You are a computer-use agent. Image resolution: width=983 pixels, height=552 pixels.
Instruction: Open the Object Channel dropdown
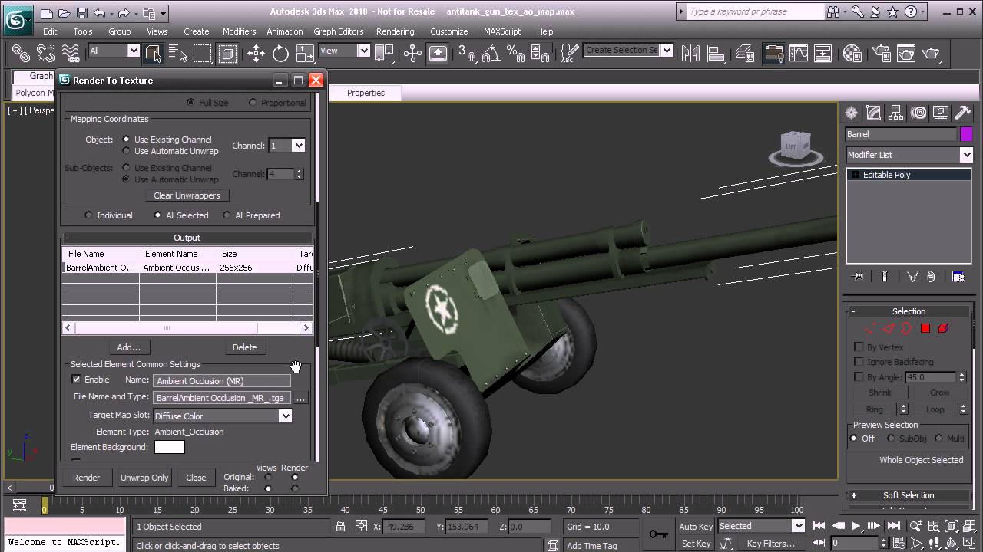[x=299, y=146]
